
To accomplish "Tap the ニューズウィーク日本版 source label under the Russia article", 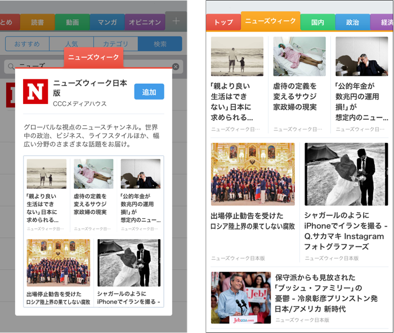I will [238, 258].
